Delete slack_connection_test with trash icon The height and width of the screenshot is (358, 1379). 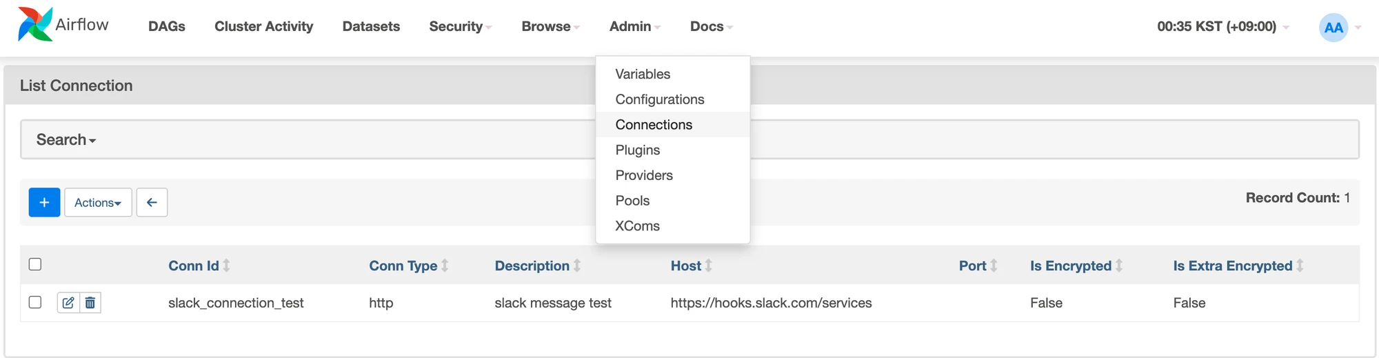[90, 303]
